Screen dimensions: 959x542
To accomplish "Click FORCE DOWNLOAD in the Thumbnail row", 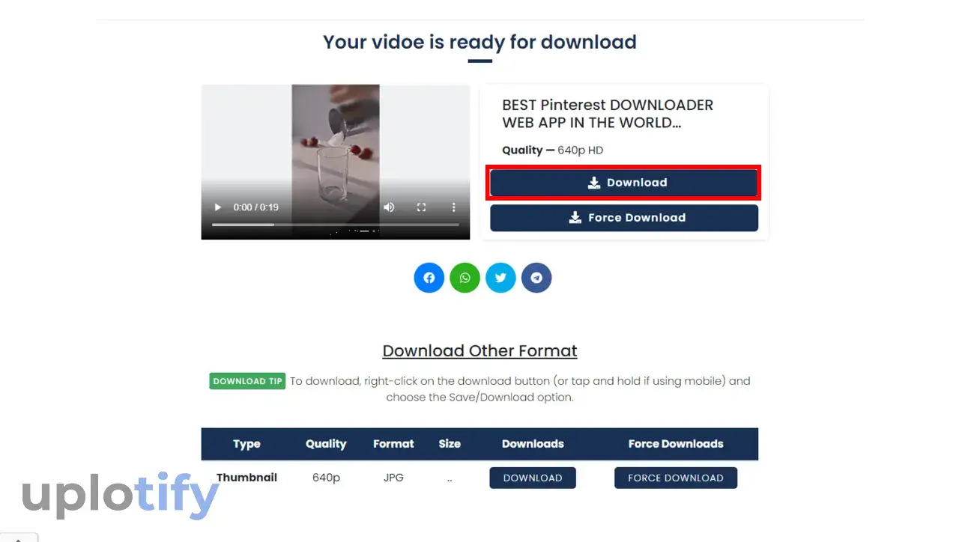I will (676, 478).
